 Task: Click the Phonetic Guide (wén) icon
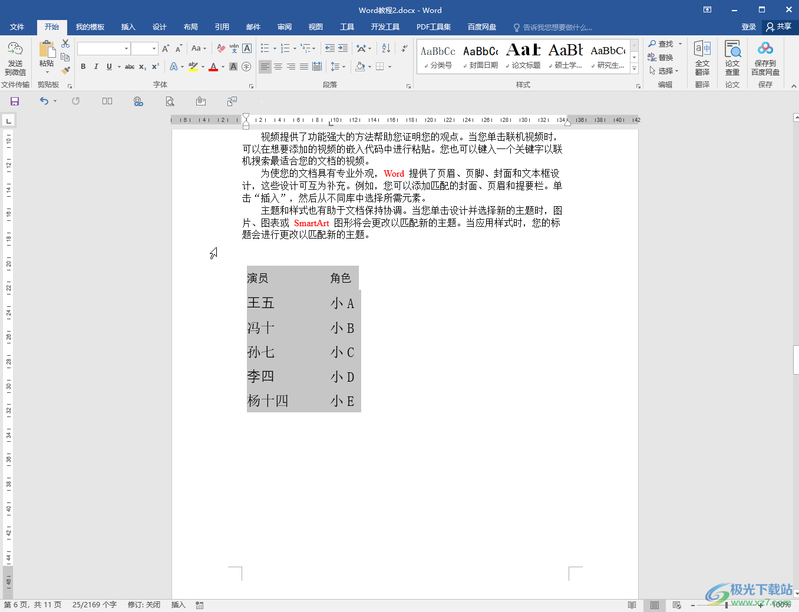click(x=234, y=48)
